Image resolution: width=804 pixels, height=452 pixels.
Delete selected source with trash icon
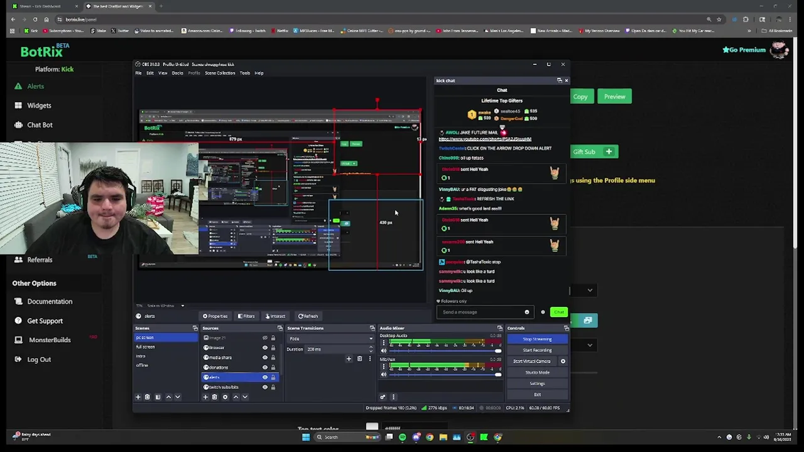tap(214, 397)
